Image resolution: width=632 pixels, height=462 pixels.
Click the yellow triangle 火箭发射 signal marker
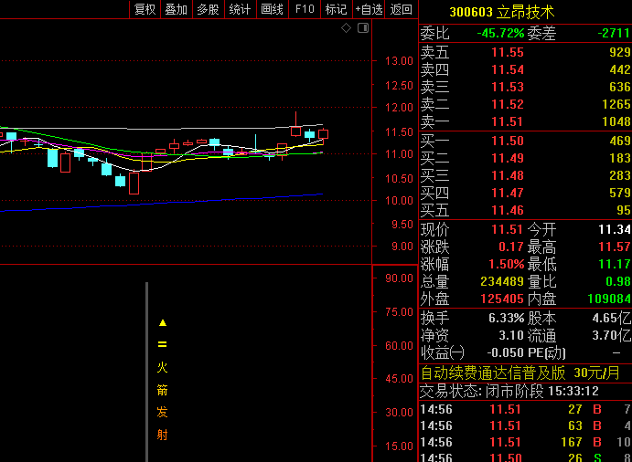(x=162, y=322)
